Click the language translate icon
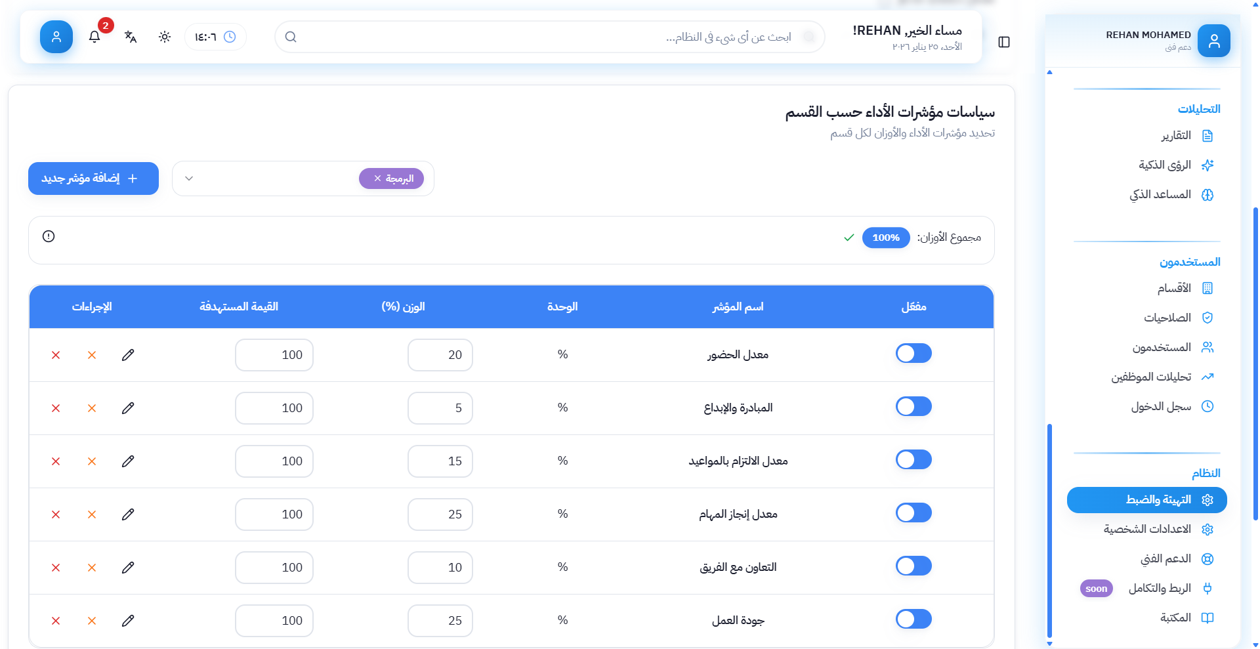 (131, 37)
